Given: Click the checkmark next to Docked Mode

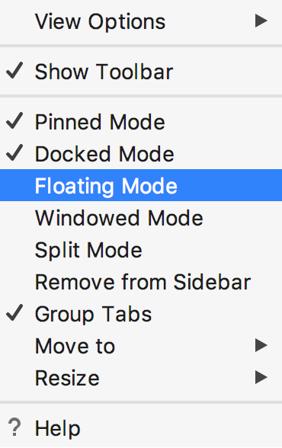Looking at the screenshot, I should click(x=14, y=153).
